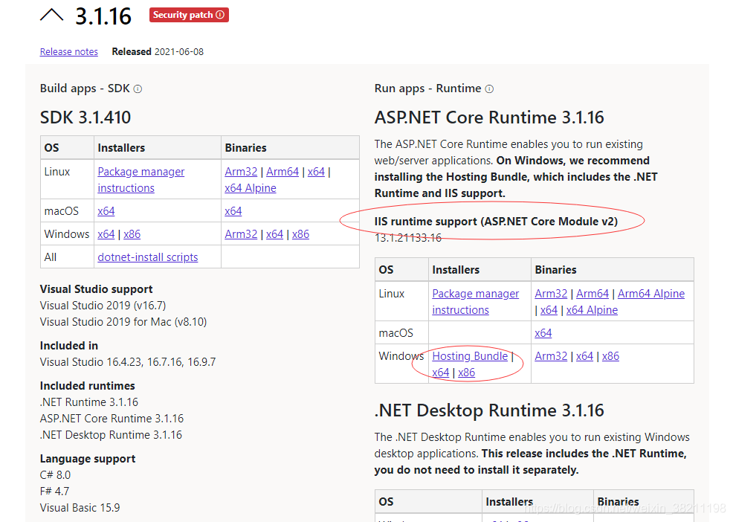
Task: Download SDK Linux Arm64 binary
Action: tap(282, 172)
